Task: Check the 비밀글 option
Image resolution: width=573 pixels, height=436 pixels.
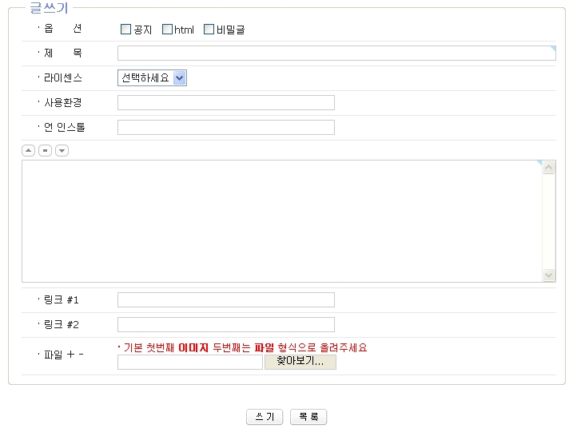Action: point(209,30)
